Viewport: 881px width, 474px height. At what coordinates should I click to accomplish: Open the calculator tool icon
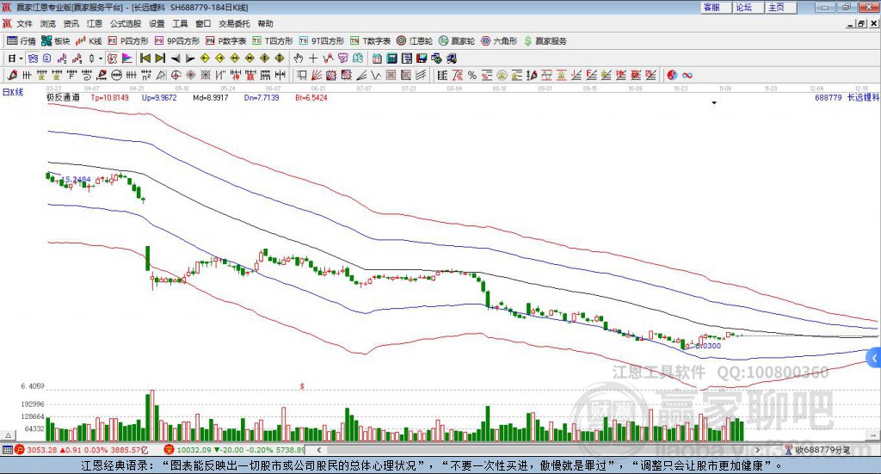391,58
